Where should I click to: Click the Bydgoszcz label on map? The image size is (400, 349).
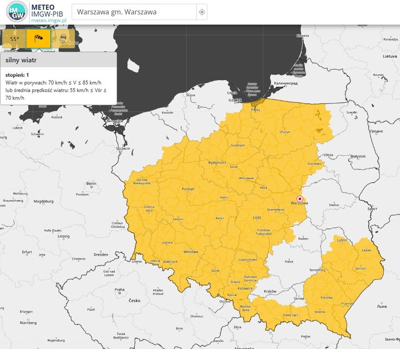click(217, 163)
